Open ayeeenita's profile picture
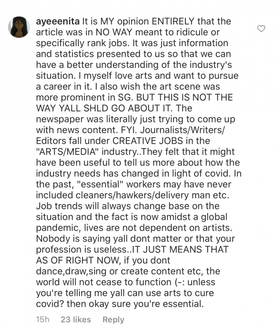This screenshot has width=280, height=333. (x=18, y=31)
